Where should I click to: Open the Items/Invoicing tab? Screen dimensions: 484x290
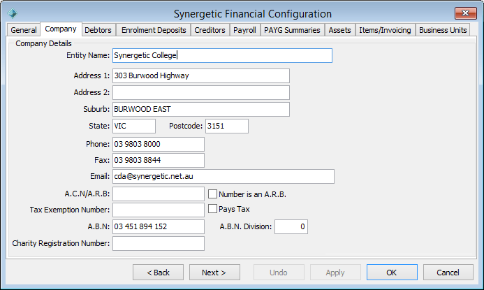tap(386, 30)
